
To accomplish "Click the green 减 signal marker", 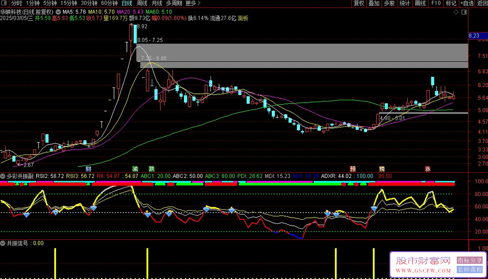I will 135,169.
